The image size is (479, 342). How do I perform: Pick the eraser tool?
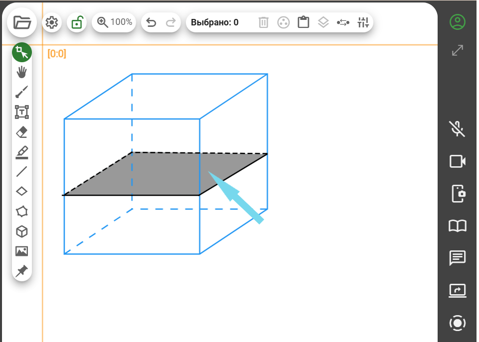(x=22, y=132)
